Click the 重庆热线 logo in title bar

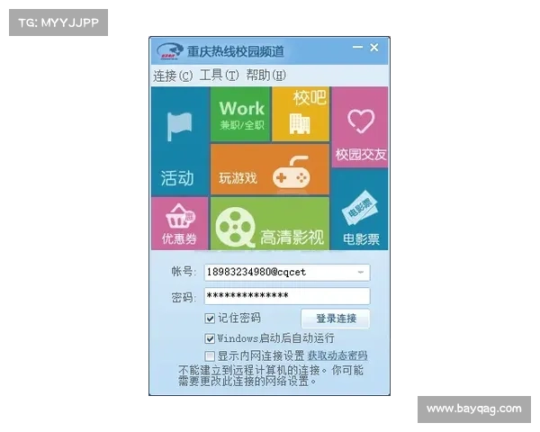170,51
